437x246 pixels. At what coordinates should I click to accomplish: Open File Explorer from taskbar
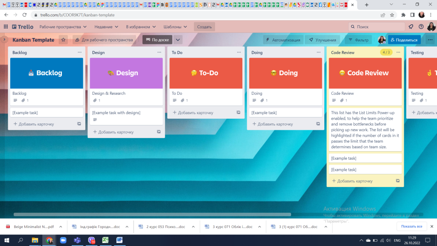pos(35,240)
